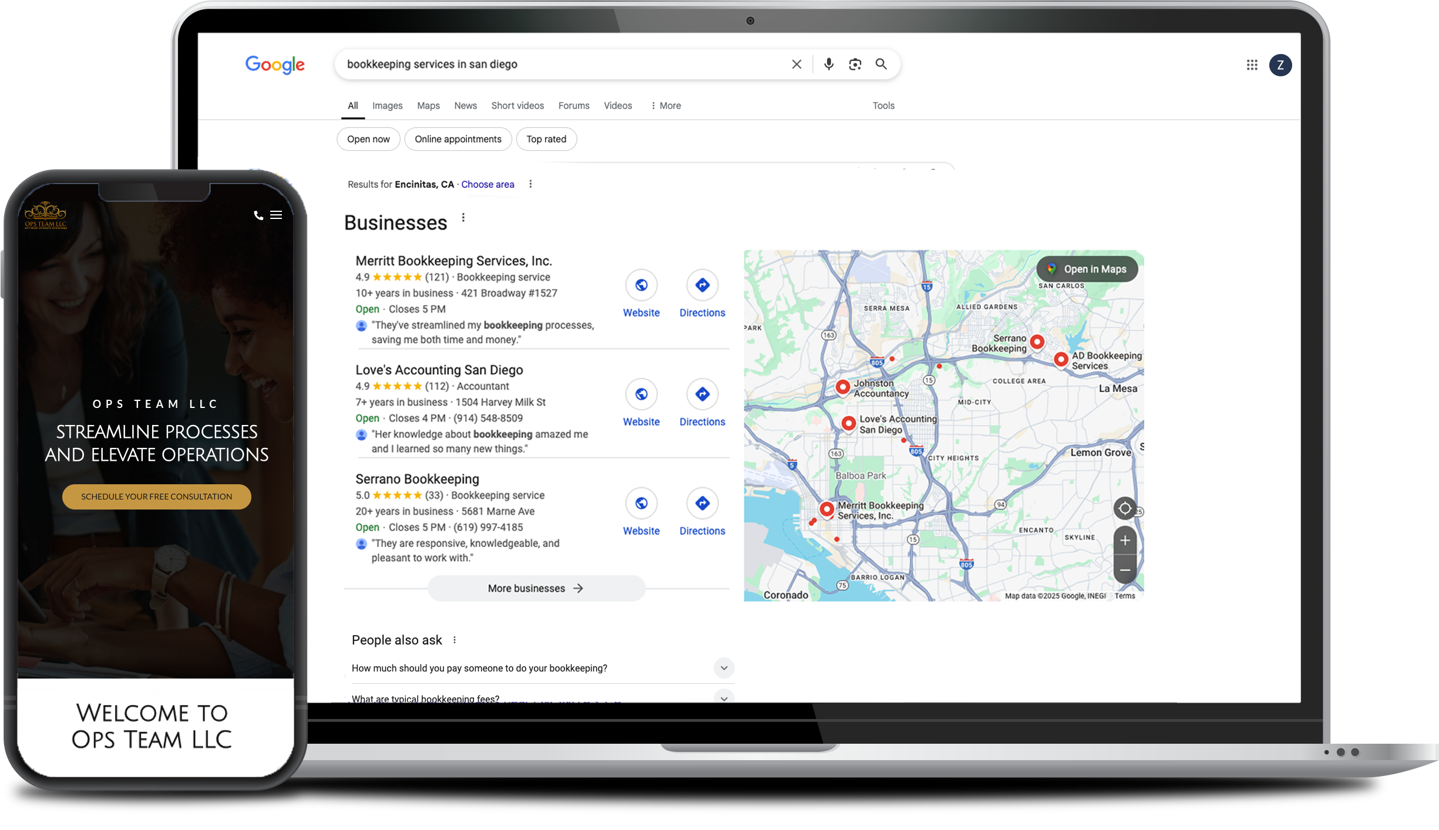The height and width of the screenshot is (830, 1439).
Task: Click the Choose area link
Action: point(487,184)
